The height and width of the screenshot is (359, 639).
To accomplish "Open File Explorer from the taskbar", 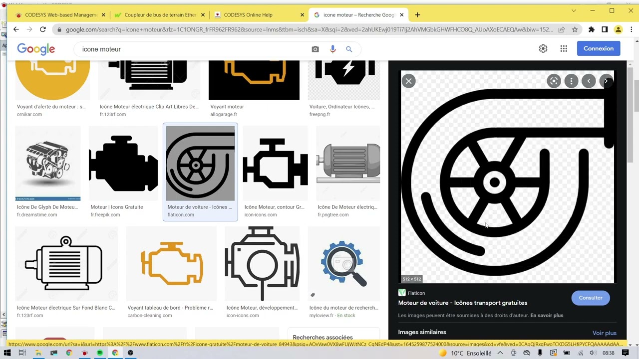I will tap(38, 353).
